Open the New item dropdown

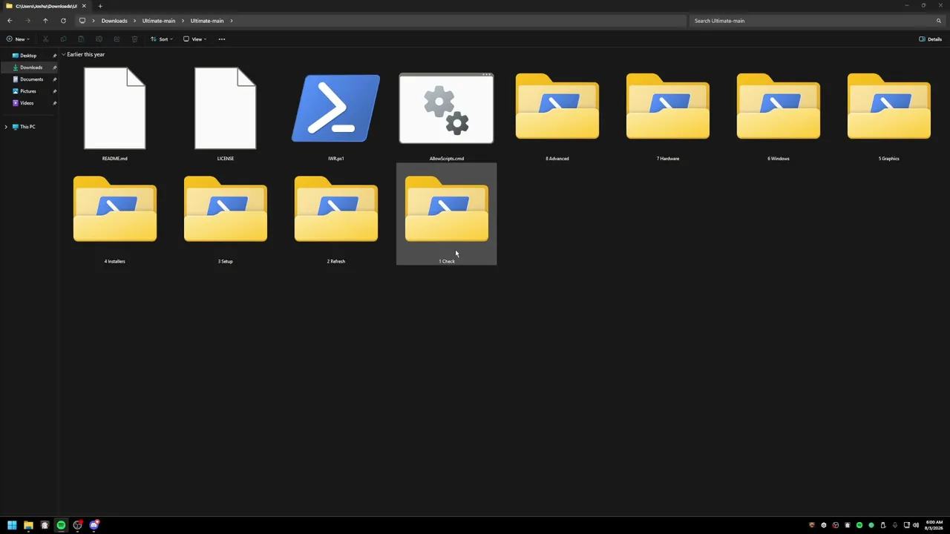point(17,39)
